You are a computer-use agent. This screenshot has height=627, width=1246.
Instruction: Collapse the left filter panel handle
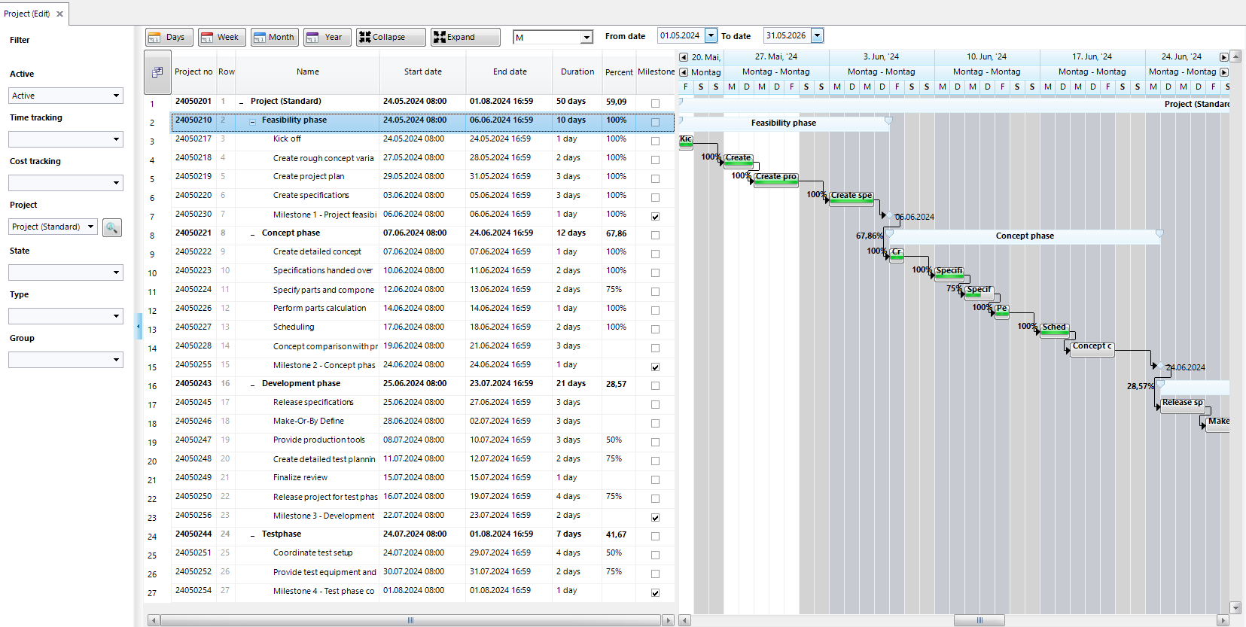point(139,327)
